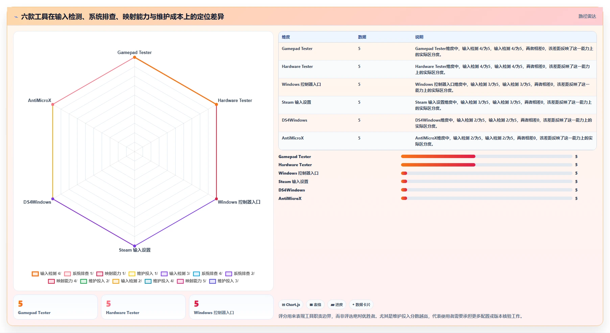610x333 pixels.
Task: Click the 数据 table column header
Action: tap(362, 37)
